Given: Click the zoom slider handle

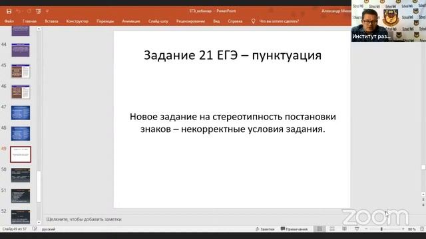Looking at the screenshot, I should (381, 229).
